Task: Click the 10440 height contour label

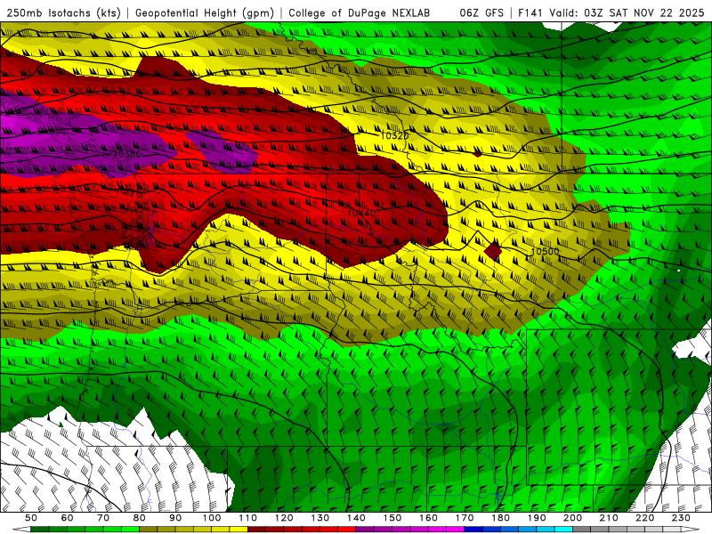Action: [361, 213]
